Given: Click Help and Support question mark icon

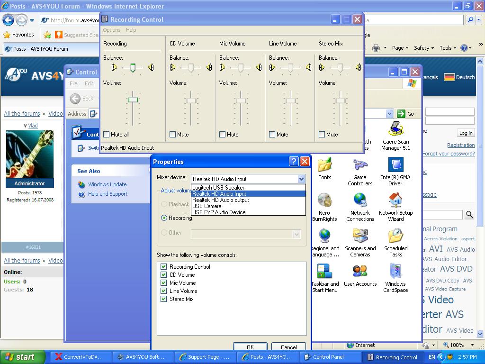Looking at the screenshot, I should click(81, 194).
